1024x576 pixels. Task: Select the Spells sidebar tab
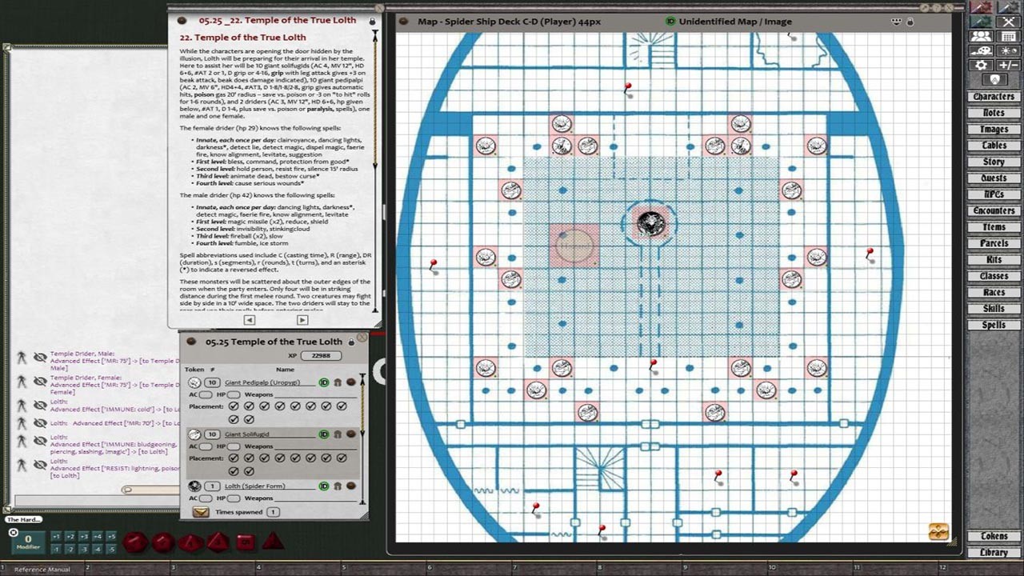click(993, 324)
